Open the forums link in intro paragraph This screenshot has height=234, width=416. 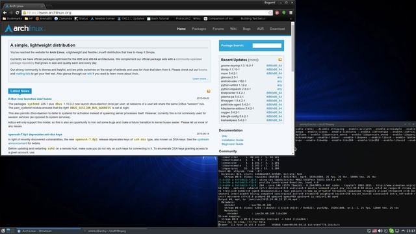(203, 70)
